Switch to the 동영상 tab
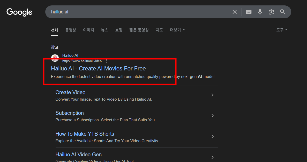 click(x=71, y=30)
